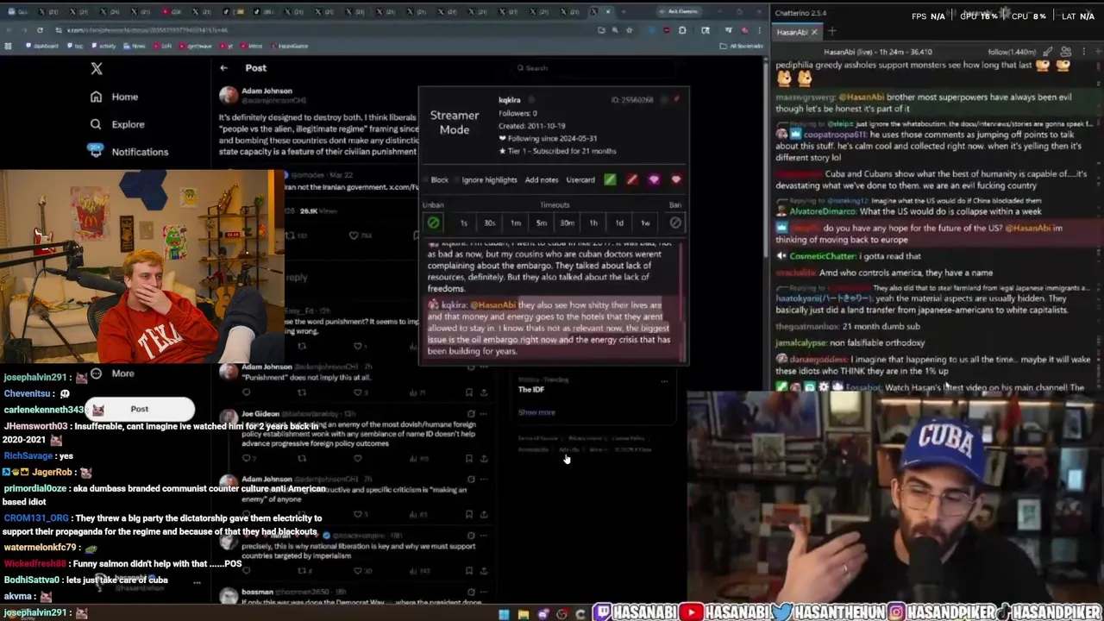
Task: Select the 30m timeout
Action: click(x=567, y=223)
